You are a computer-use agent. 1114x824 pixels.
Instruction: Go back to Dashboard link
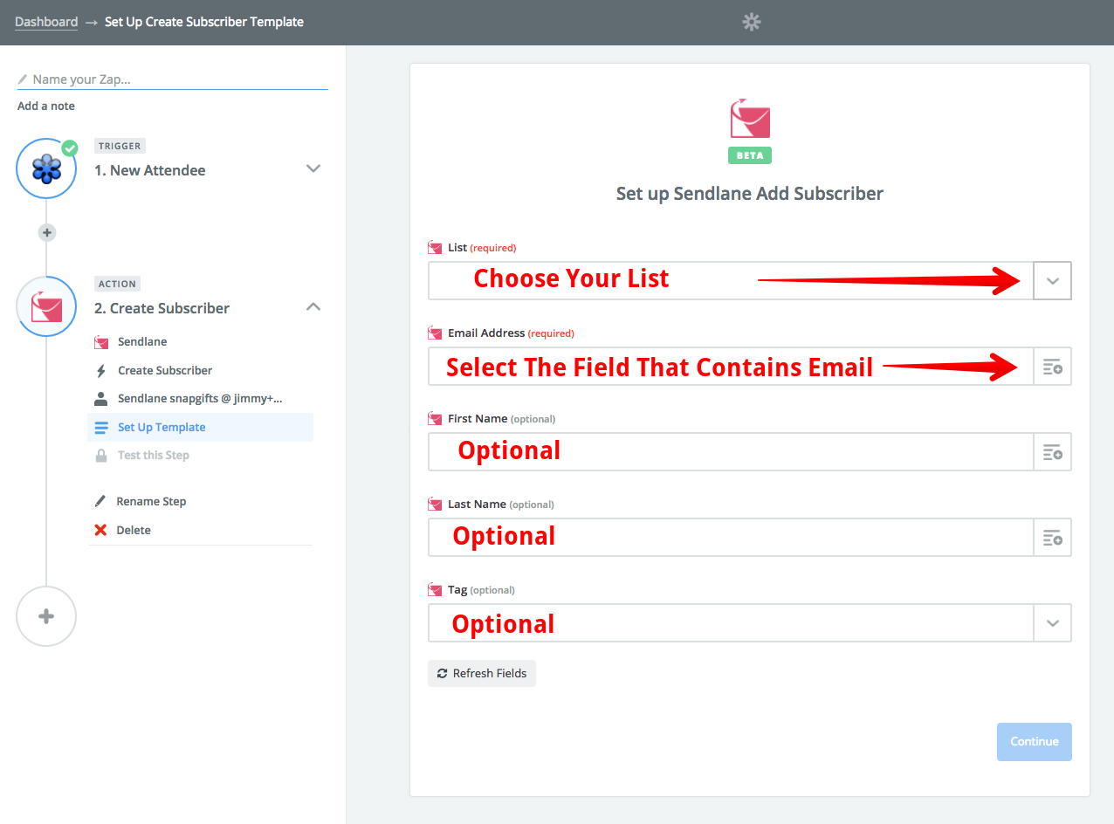click(46, 22)
